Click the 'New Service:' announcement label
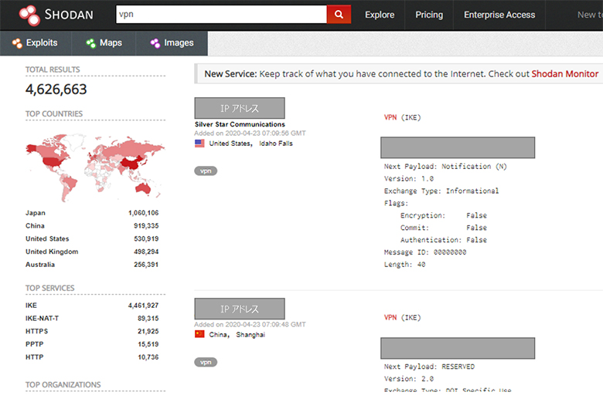 tap(230, 74)
